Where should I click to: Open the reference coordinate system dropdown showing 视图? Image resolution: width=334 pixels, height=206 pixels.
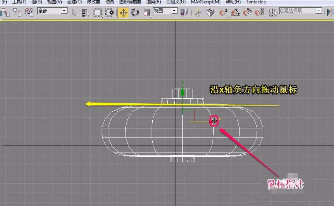click(x=175, y=11)
